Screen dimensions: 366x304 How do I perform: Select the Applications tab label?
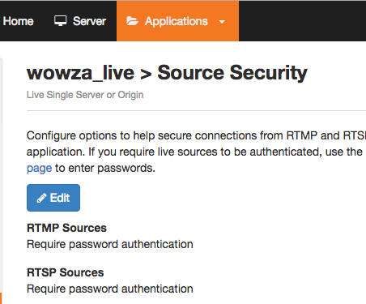click(x=177, y=21)
